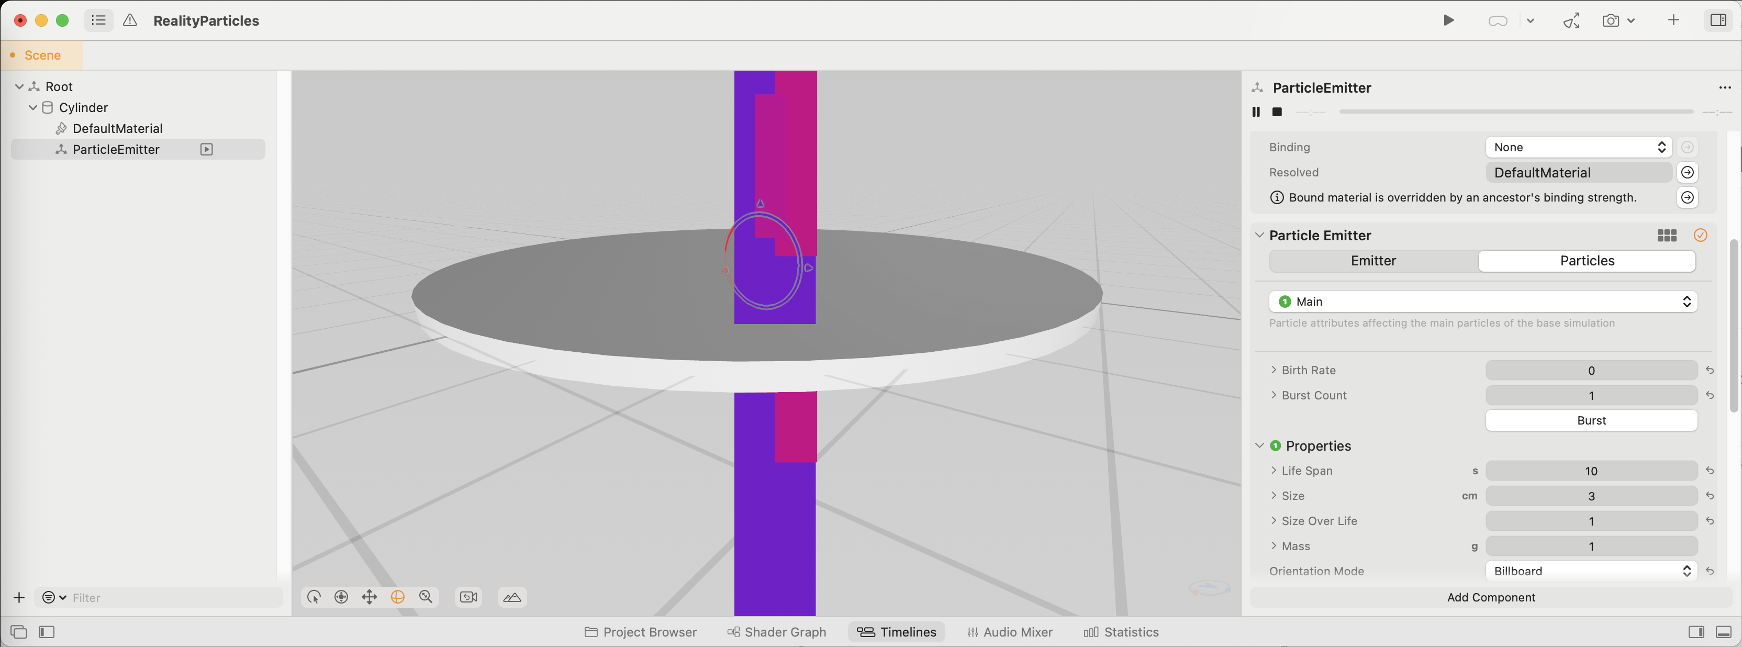Toggle the right inspector sidebar
The height and width of the screenshot is (647, 1742).
(1717, 20)
